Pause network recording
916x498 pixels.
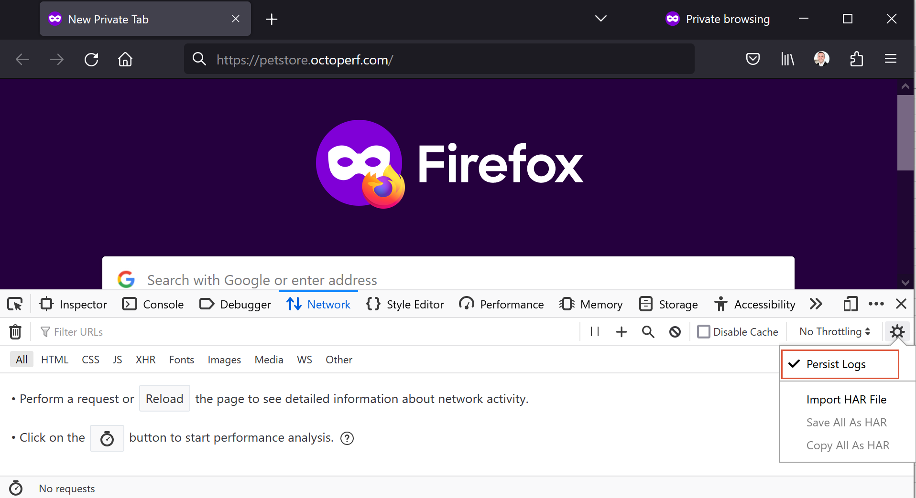pos(595,332)
